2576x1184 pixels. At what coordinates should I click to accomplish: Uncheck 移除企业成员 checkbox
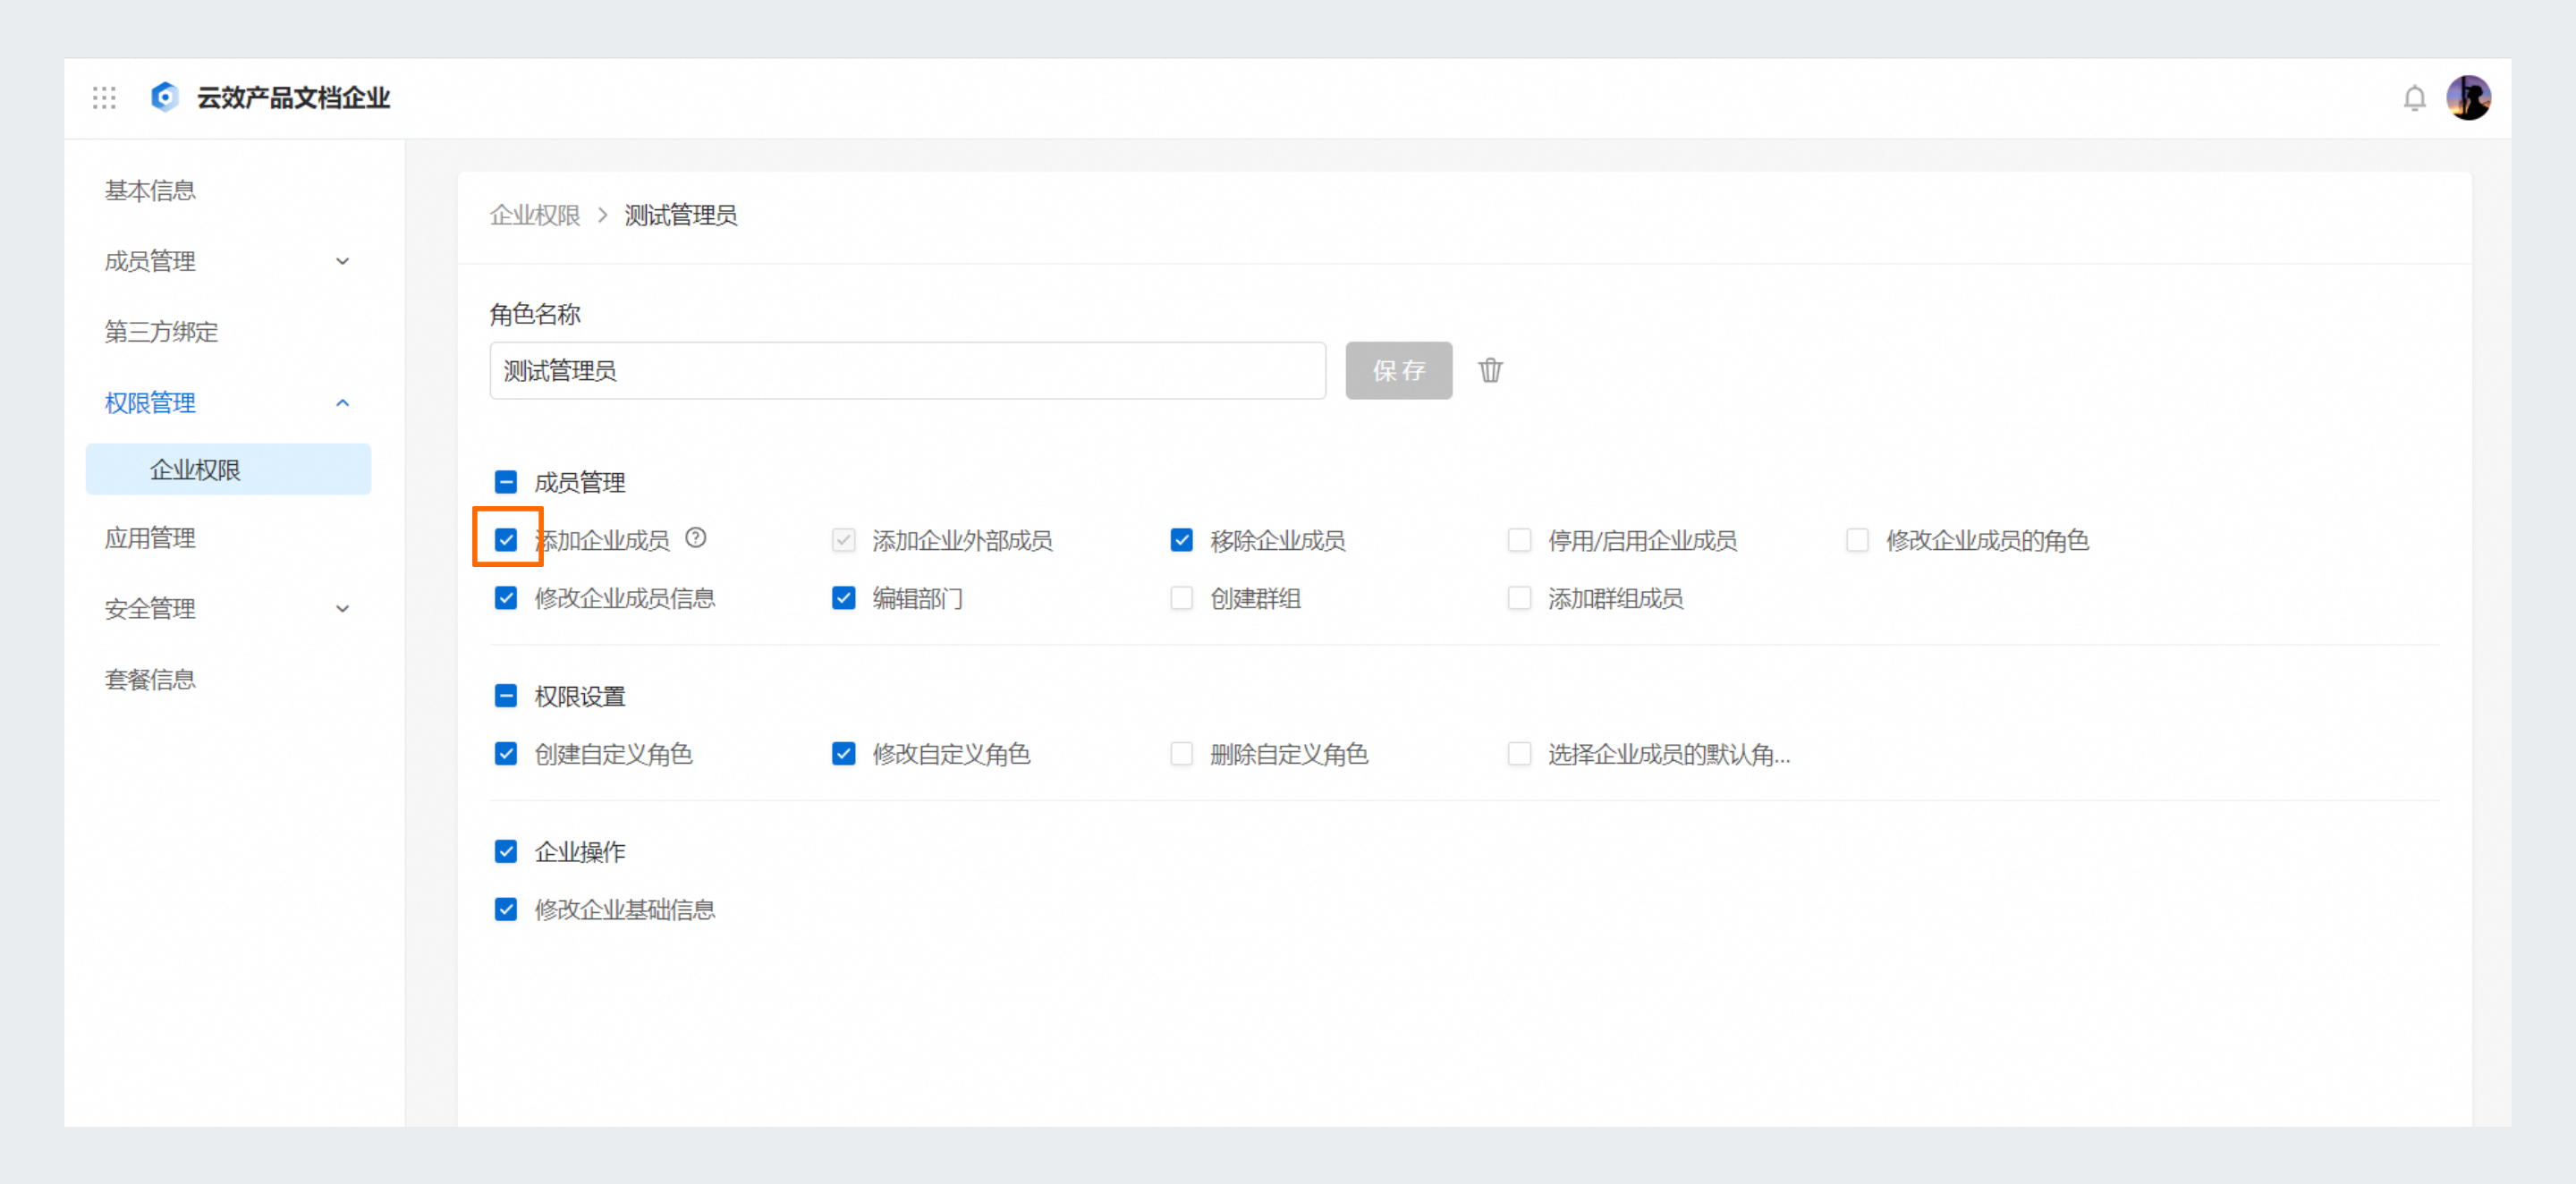[x=1181, y=540]
